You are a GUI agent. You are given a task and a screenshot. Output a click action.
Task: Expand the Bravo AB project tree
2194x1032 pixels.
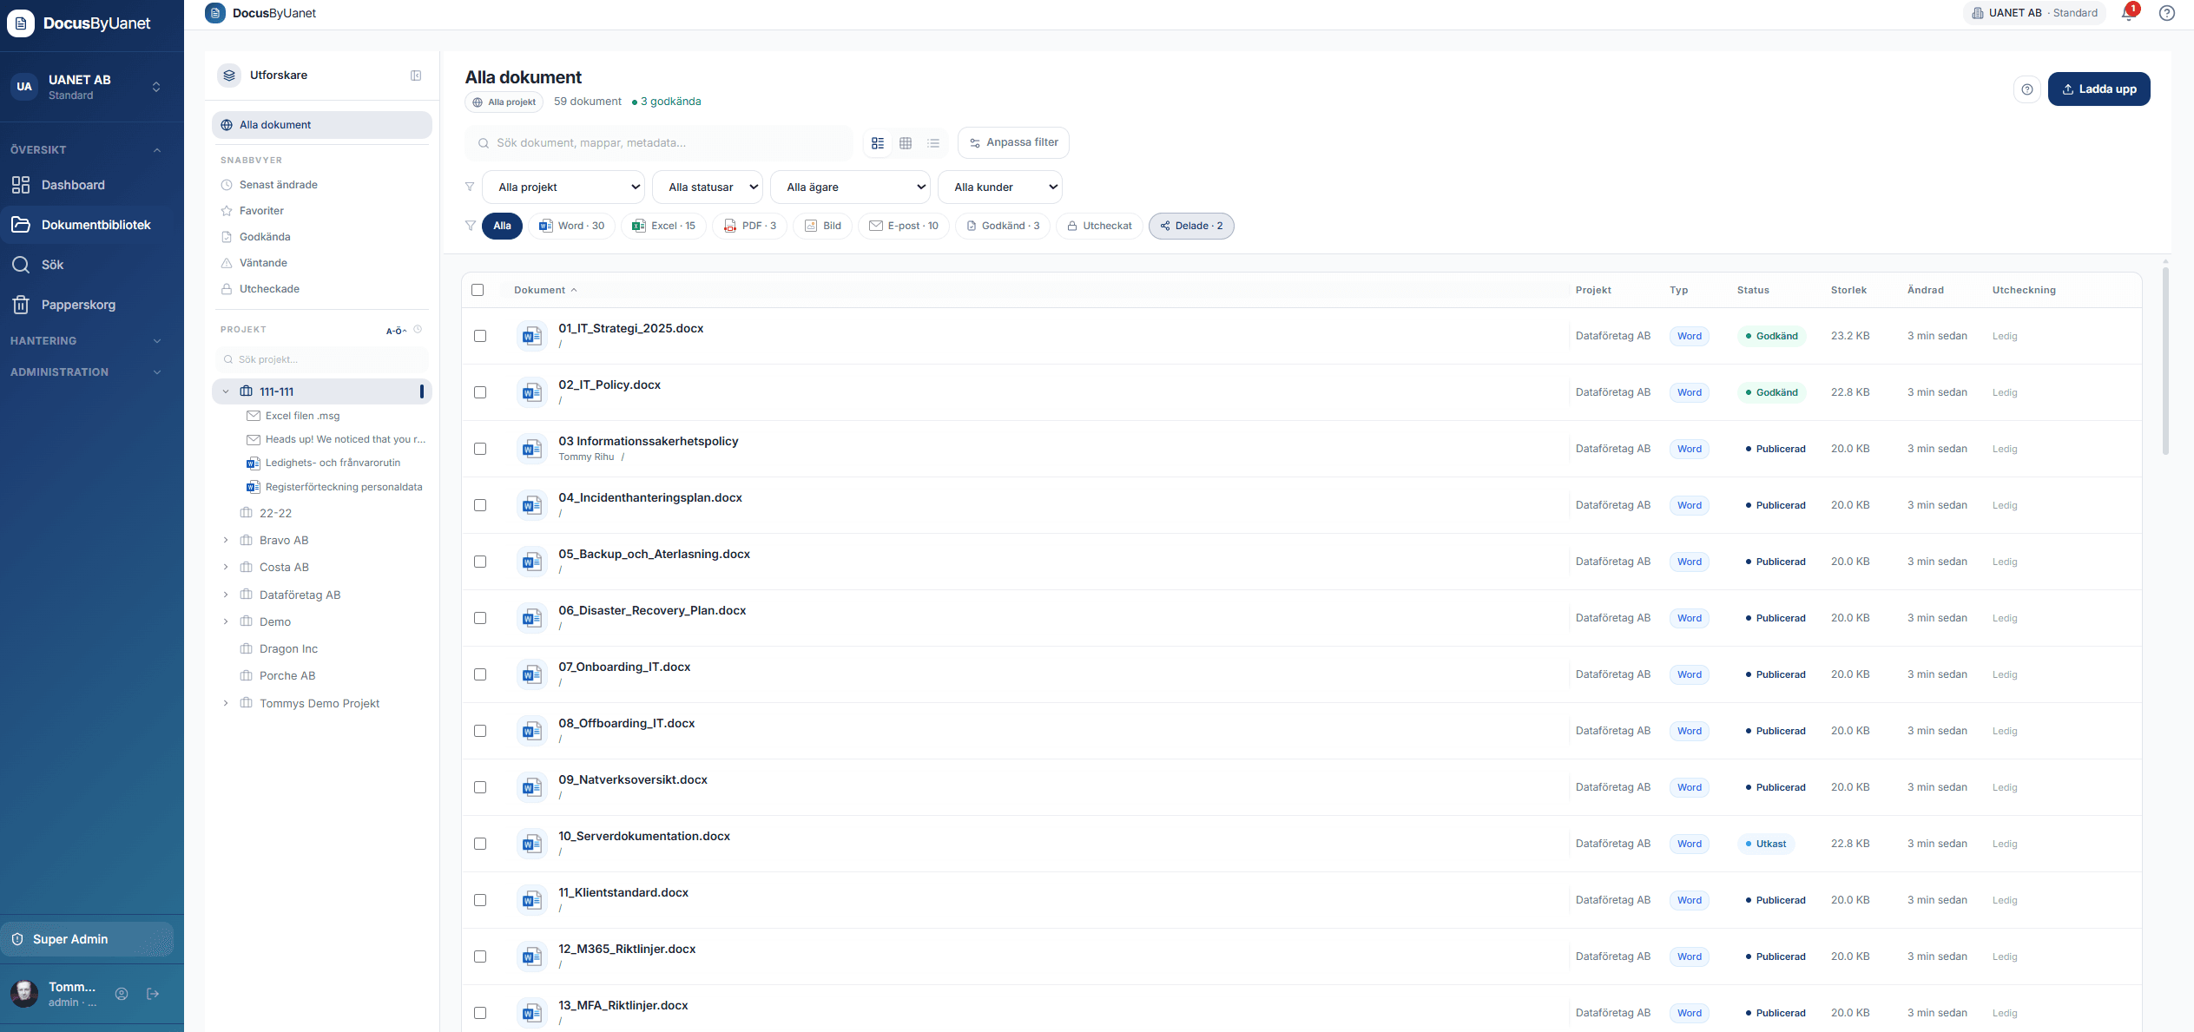tap(226, 540)
